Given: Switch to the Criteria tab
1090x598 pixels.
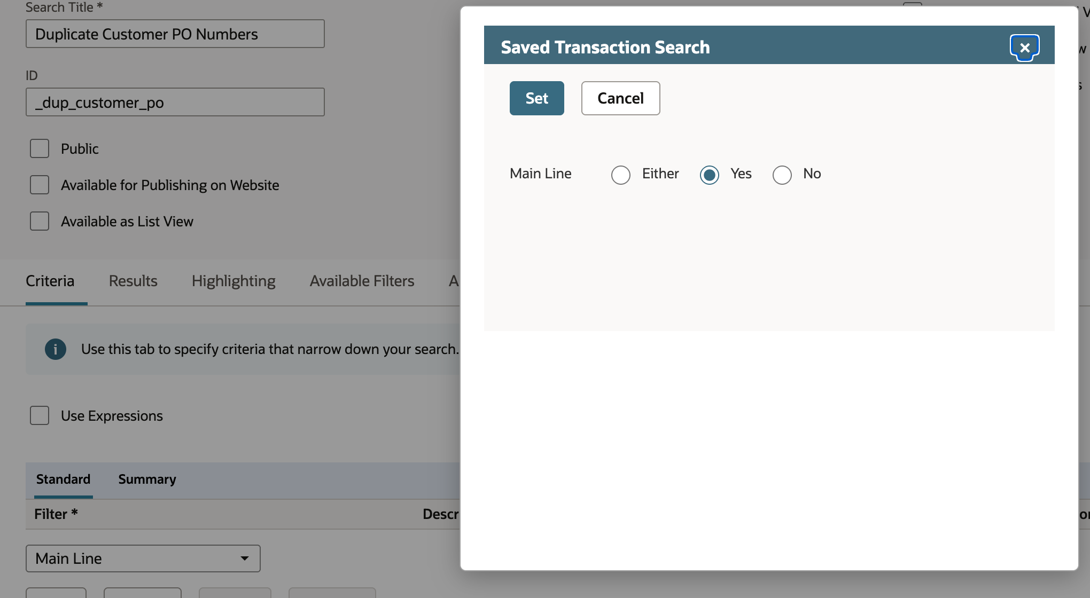Looking at the screenshot, I should click(x=50, y=281).
